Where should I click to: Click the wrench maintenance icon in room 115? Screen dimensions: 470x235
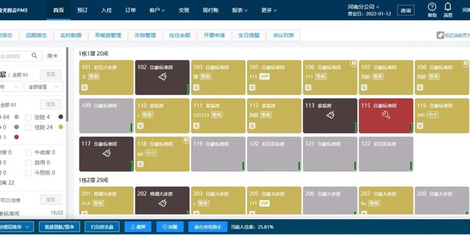(386, 115)
